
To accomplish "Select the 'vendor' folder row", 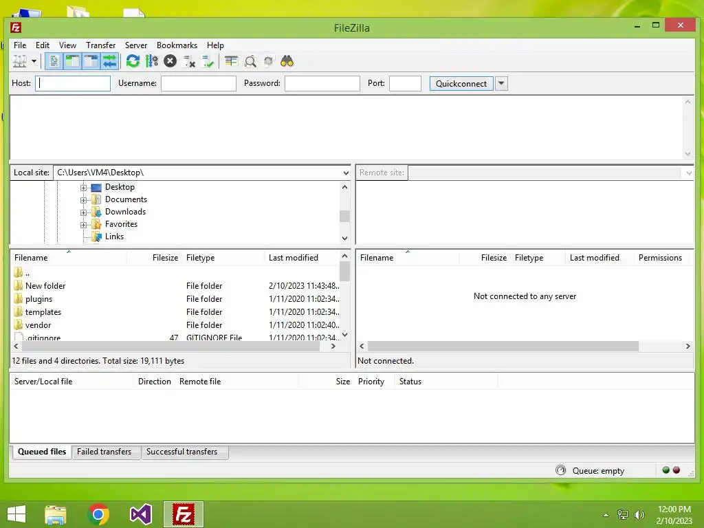I will [x=175, y=324].
